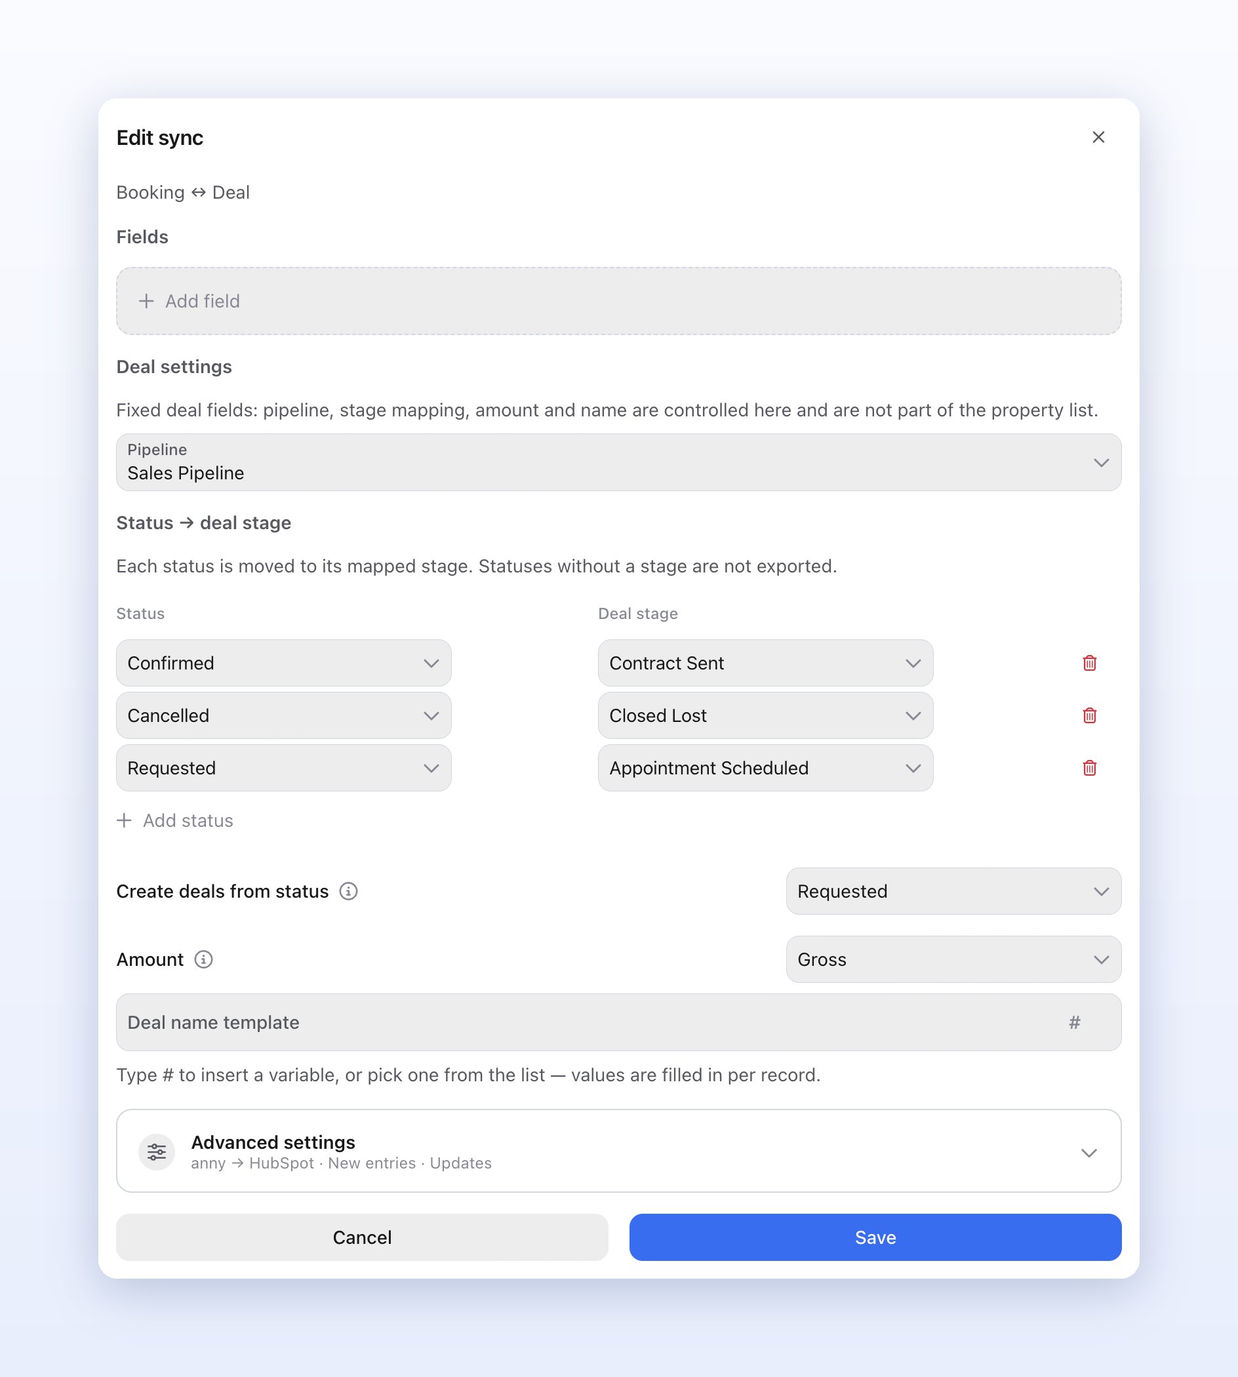1238x1377 pixels.
Task: Open the Confirmed status dropdown
Action: pyautogui.click(x=284, y=663)
